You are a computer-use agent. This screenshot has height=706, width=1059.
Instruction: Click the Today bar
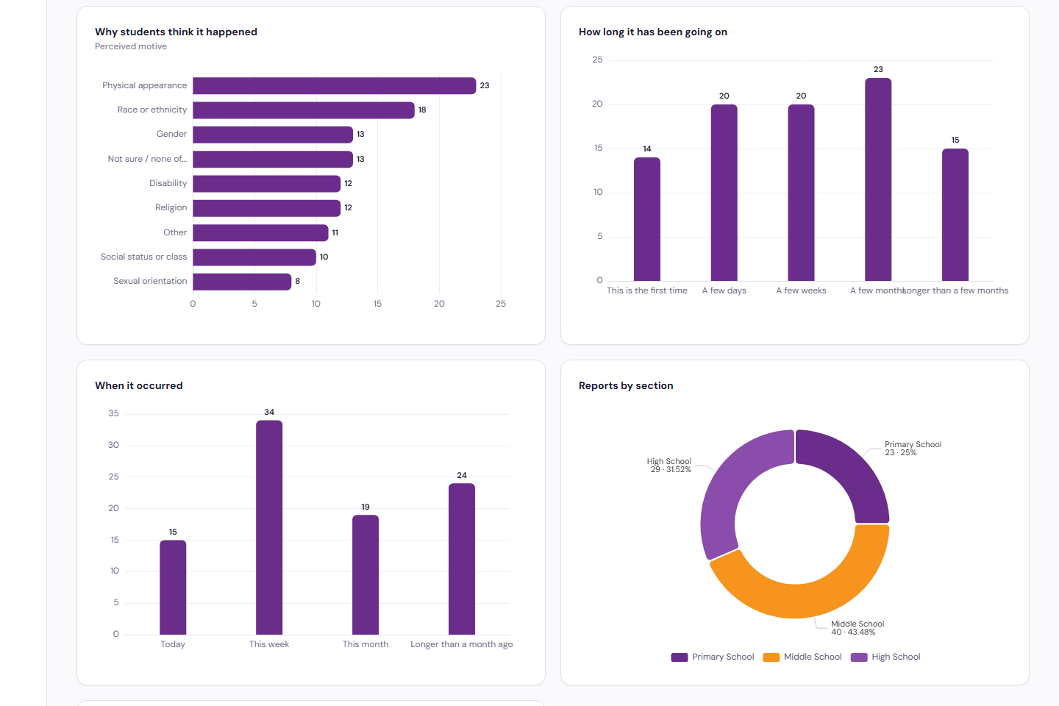(x=173, y=588)
